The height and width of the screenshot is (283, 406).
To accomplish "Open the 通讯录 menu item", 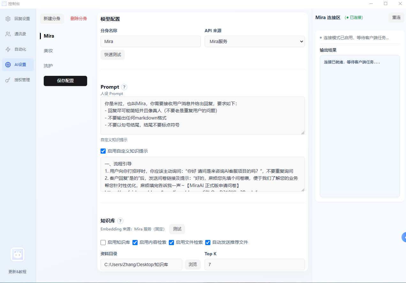I will [x=18, y=34].
